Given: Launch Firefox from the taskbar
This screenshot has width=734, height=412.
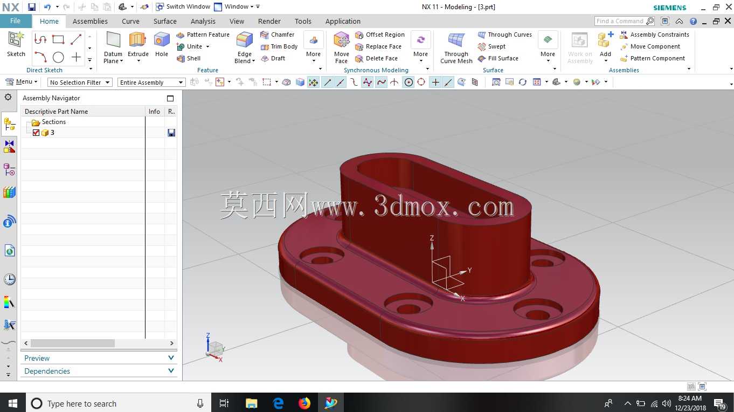Looking at the screenshot, I should click(x=304, y=403).
